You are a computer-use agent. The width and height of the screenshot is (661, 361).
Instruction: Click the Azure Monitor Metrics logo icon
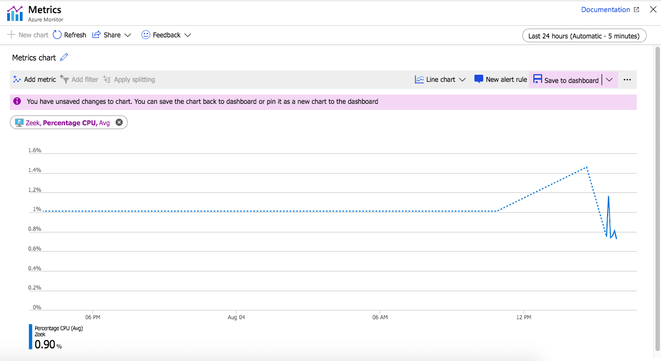pyautogui.click(x=15, y=13)
